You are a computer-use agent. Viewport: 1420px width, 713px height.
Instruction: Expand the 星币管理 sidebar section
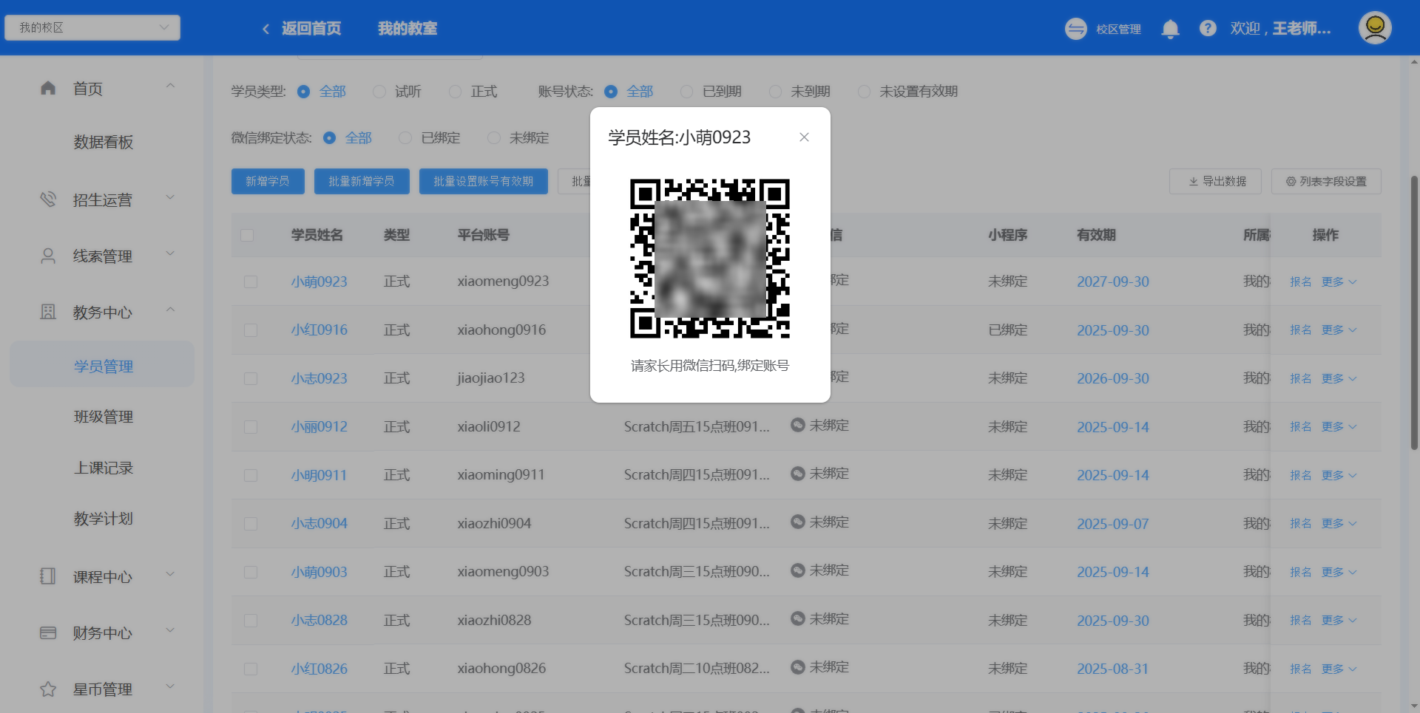pos(170,686)
